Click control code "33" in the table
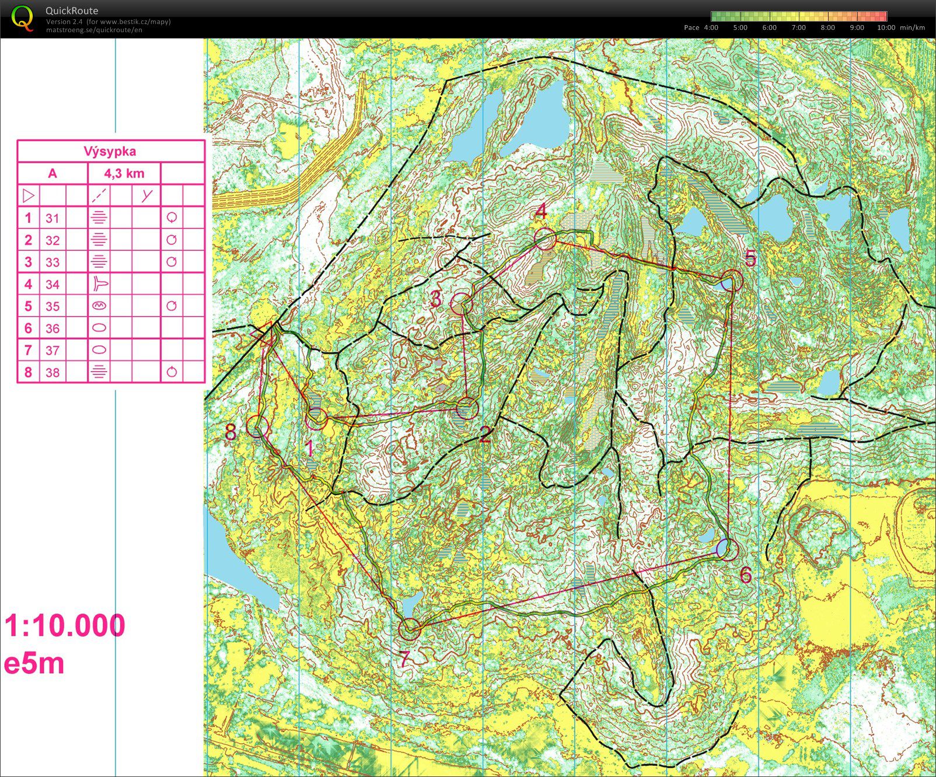936x777 pixels. (x=53, y=262)
